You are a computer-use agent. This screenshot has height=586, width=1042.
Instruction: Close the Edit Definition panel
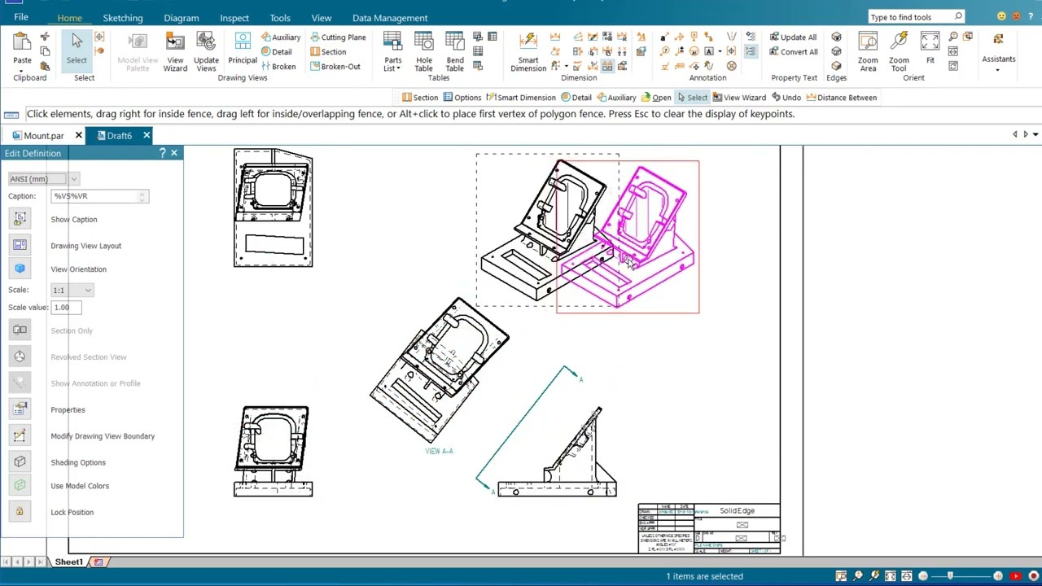[173, 153]
